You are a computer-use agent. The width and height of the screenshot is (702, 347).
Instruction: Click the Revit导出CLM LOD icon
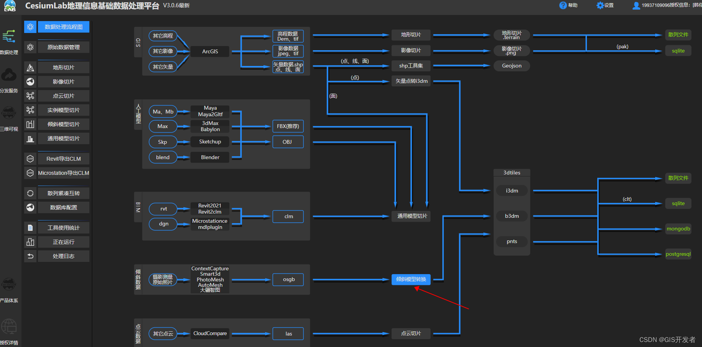click(30, 158)
